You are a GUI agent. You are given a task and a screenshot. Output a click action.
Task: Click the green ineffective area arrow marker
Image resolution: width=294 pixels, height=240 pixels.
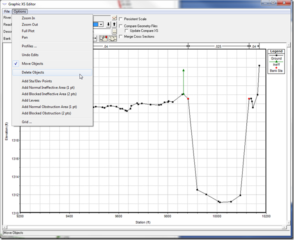coord(183,71)
